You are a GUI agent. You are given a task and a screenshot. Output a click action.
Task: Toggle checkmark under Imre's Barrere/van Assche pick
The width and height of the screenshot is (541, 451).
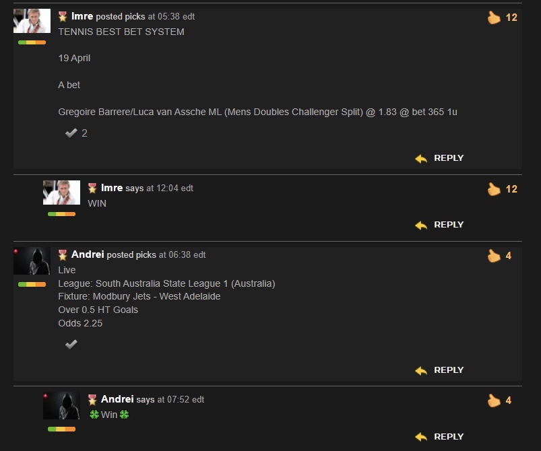[71, 133]
